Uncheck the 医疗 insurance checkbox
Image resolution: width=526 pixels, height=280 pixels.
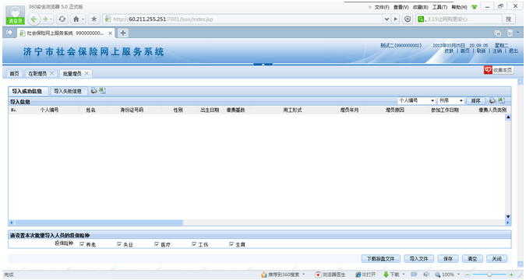tap(157, 244)
